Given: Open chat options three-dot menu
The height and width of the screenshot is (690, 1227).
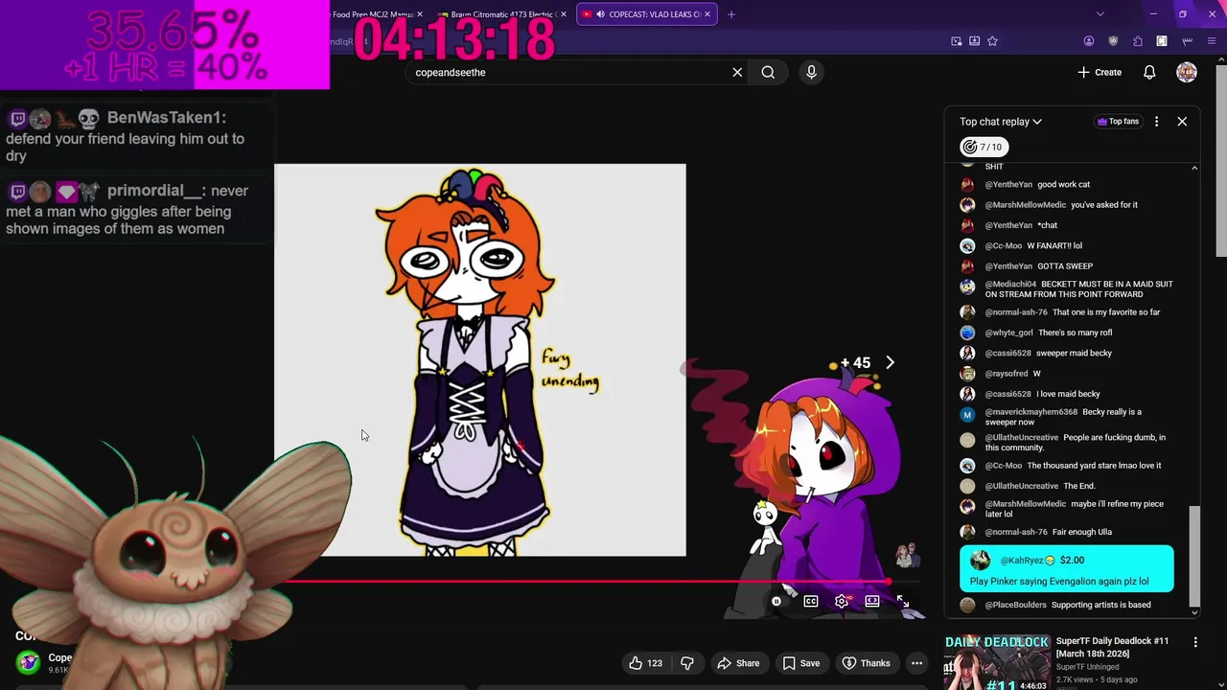Looking at the screenshot, I should (x=1156, y=122).
